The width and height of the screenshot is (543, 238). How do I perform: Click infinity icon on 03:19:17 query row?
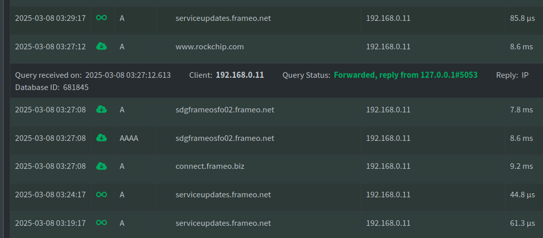click(x=101, y=223)
